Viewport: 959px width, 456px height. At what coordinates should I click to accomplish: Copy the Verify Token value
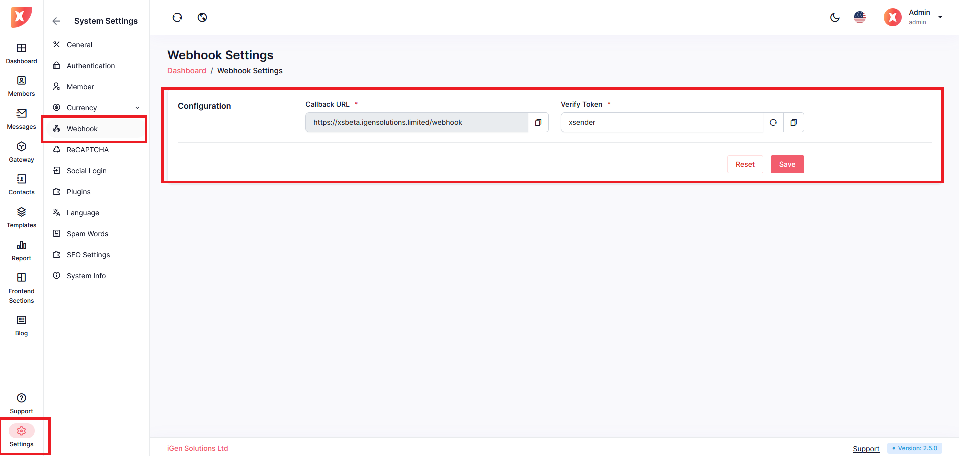(794, 122)
